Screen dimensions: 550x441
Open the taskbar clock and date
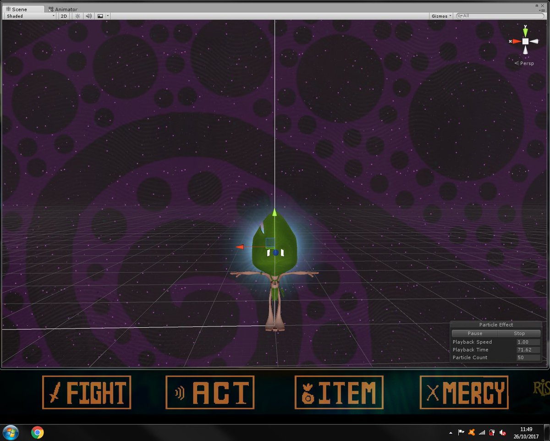click(x=526, y=432)
